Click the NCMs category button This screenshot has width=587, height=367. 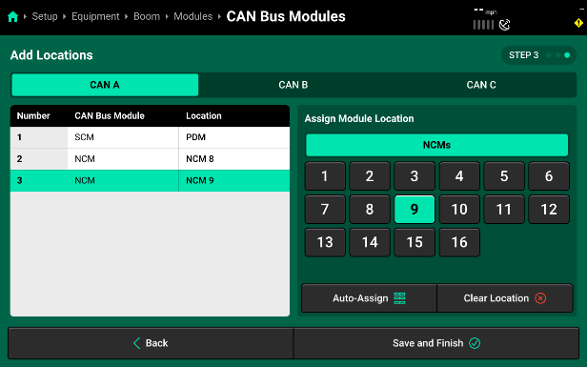coord(436,145)
